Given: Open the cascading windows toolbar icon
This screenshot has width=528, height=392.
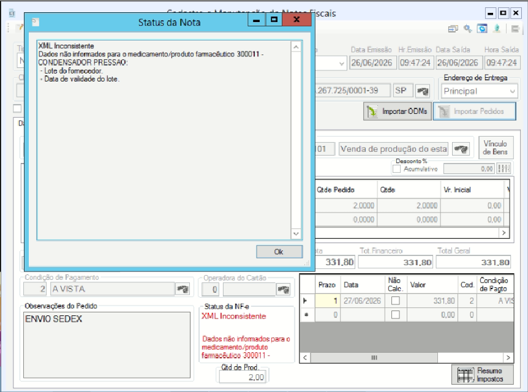Looking at the screenshot, I should [453, 29].
